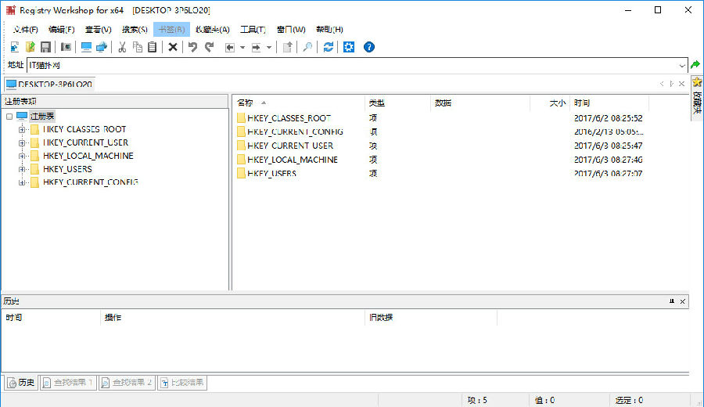This screenshot has width=704, height=407.
Task: Click the 旧数据 history column header
Action: pyautogui.click(x=431, y=318)
